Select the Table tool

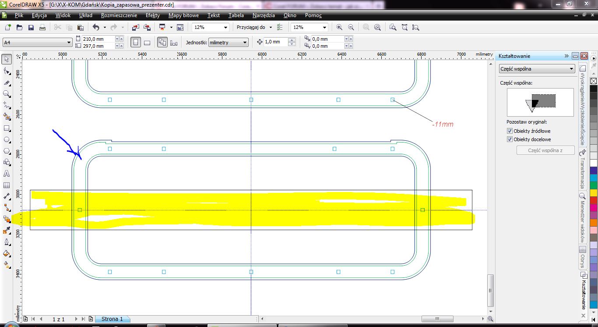pyautogui.click(x=7, y=185)
